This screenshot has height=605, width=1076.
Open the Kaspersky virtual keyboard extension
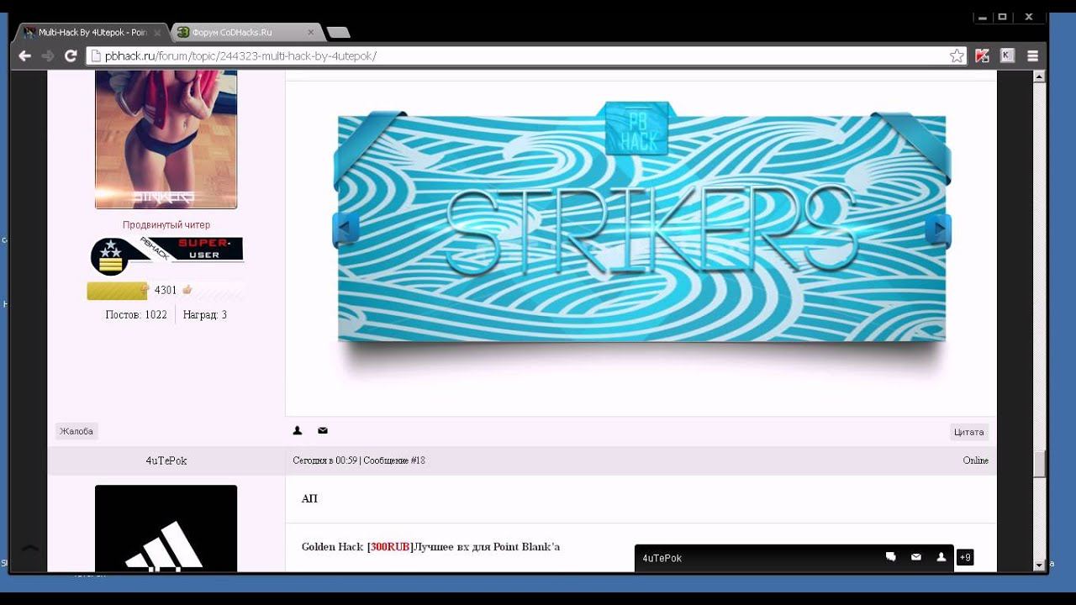1007,56
